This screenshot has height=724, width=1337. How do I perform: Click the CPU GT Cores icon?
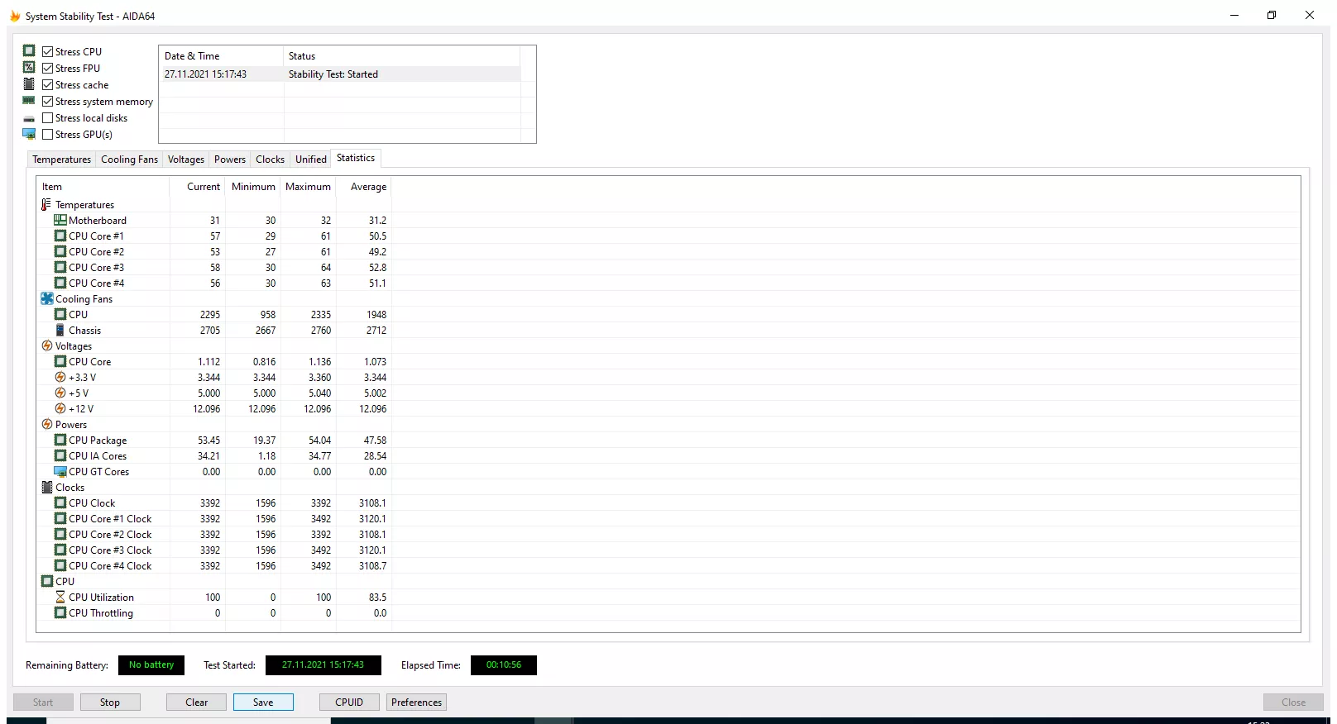tap(60, 471)
